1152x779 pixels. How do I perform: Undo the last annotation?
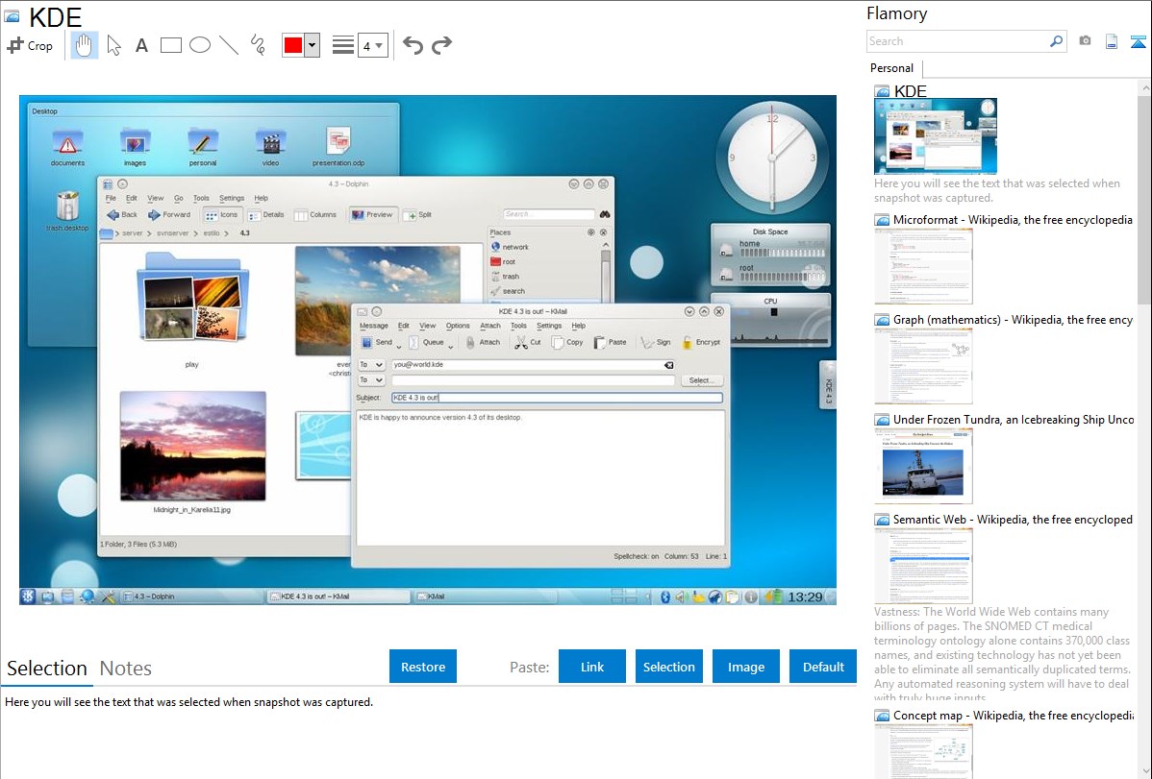[x=413, y=45]
